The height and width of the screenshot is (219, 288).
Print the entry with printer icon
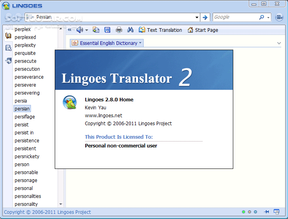(119, 30)
